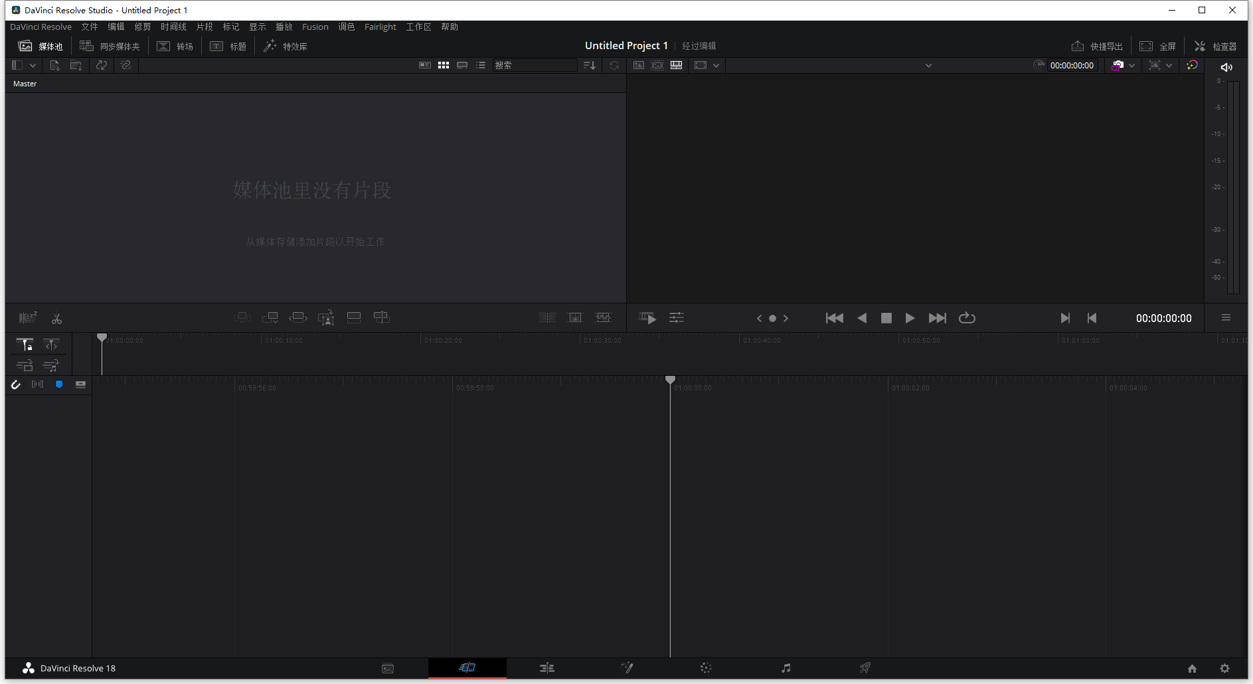
Task: Switch media pool to thumbnail view
Action: pos(444,65)
